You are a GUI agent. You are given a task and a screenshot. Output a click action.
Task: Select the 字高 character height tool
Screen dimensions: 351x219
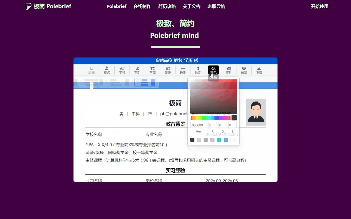pyautogui.click(x=152, y=70)
